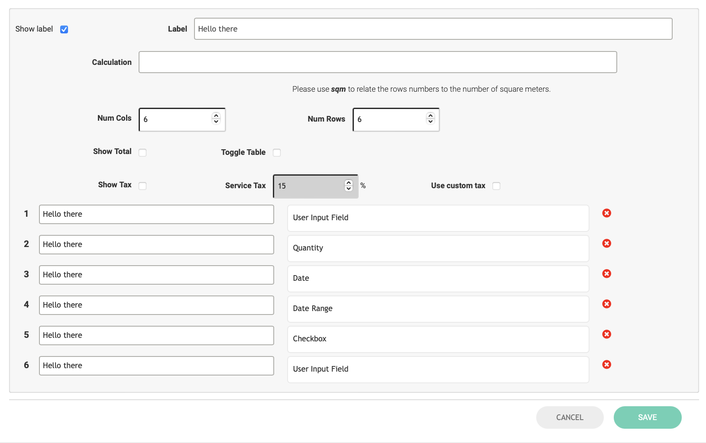Open the Quantity field type dropdown
The height and width of the screenshot is (443, 706).
coord(438,248)
